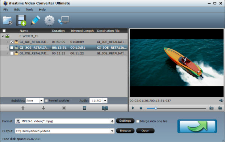The width and height of the screenshot is (225, 142).
Task: Play the preview video
Action: (x=133, y=108)
